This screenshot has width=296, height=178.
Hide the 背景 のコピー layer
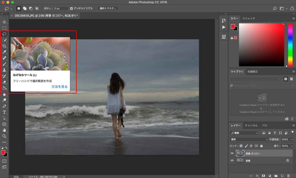tap(232, 153)
